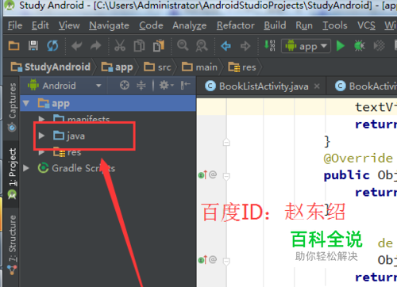
Task: Open the Tools menu
Action: point(335,25)
